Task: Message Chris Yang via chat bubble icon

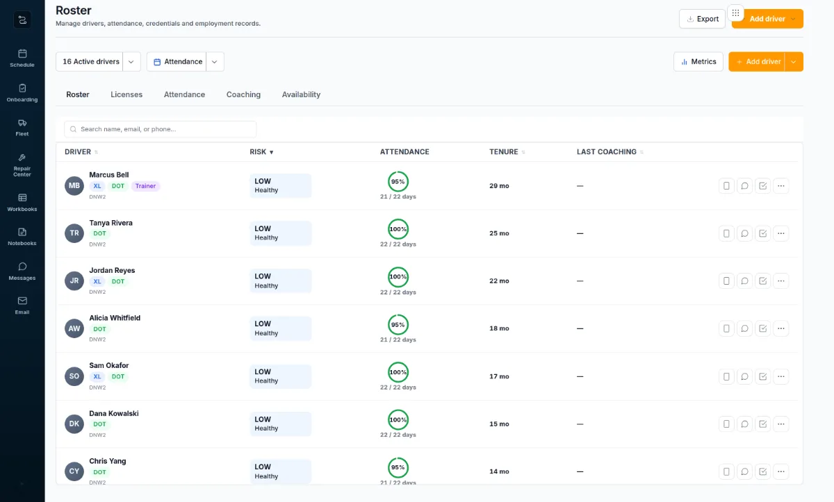Action: point(744,471)
